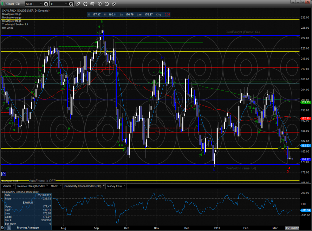This screenshot has height=231, width=312.
Task: Open the chart window options menu icon
Action: point(17,4)
